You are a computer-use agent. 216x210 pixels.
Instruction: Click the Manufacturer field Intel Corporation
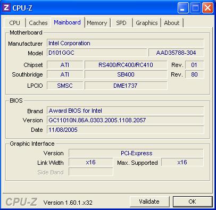(126, 43)
